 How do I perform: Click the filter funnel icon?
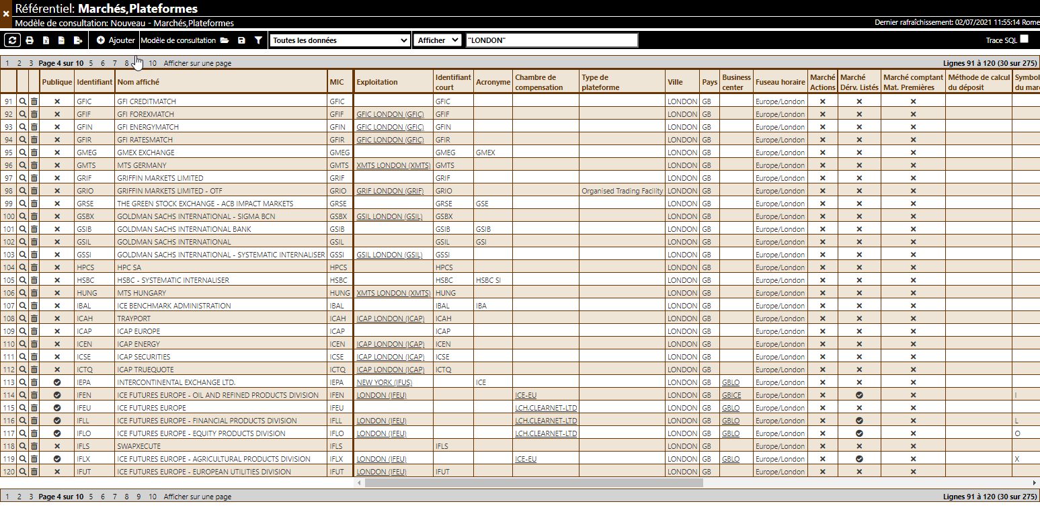click(x=258, y=40)
